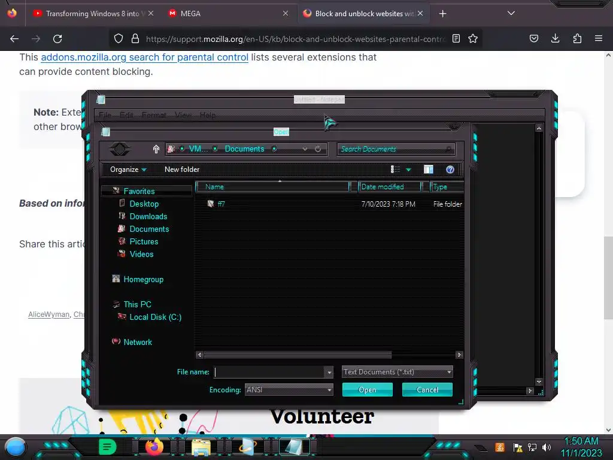Viewport: 613px width, 460px height.
Task: Expand the address path history dropdown
Action: [x=305, y=149]
